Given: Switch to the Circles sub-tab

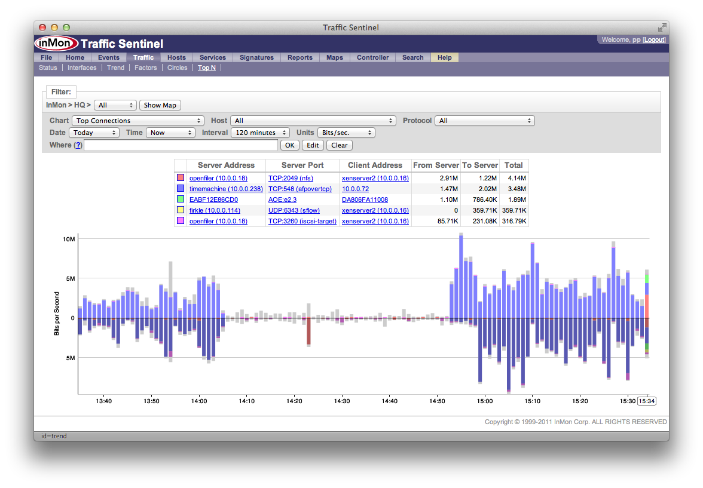Looking at the screenshot, I should 177,67.
